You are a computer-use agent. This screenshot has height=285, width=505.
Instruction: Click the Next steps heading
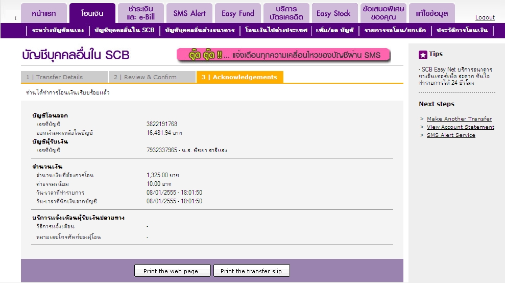click(x=437, y=104)
